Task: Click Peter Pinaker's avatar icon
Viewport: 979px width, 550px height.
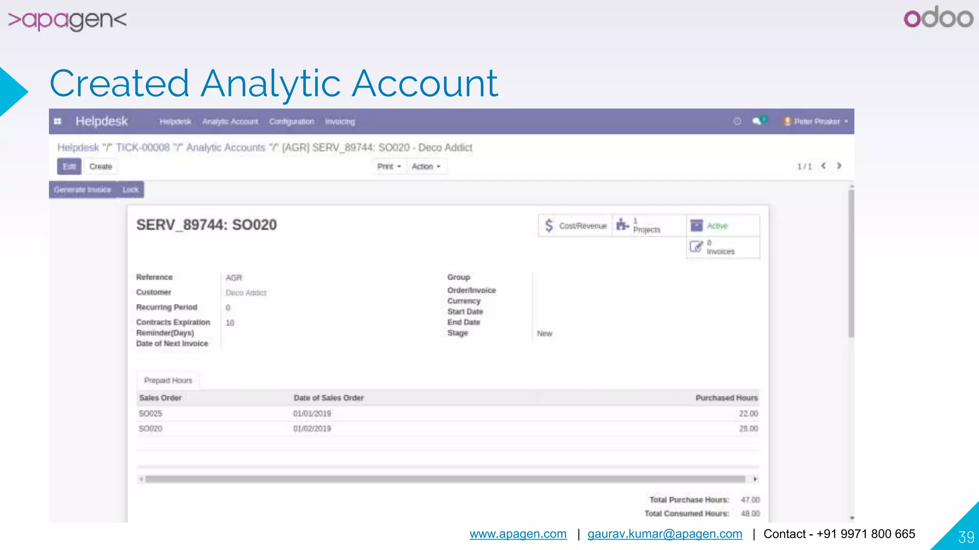Action: pos(787,121)
